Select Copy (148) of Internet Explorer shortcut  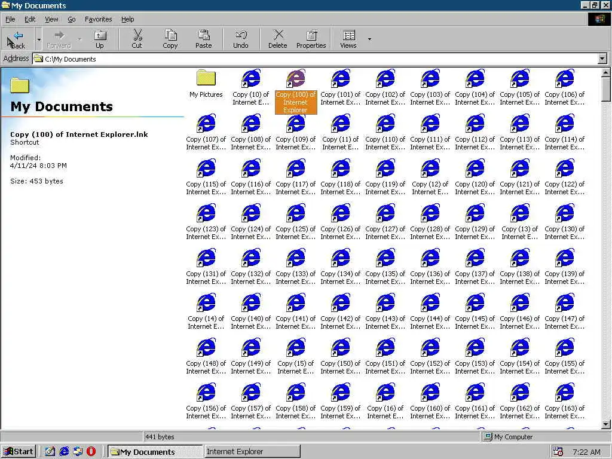tap(206, 357)
